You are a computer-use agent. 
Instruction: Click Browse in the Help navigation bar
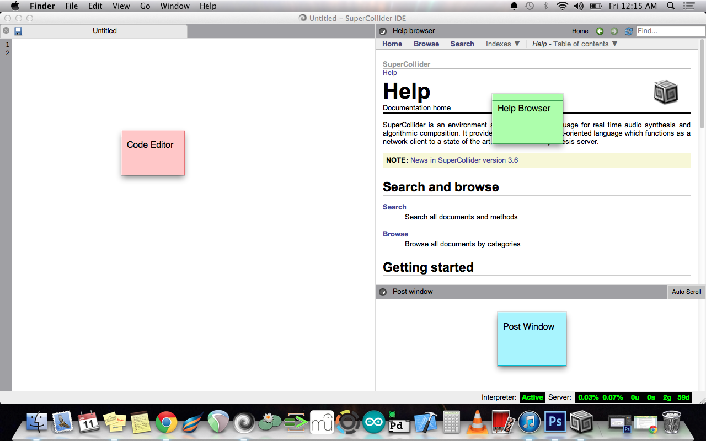pyautogui.click(x=426, y=44)
